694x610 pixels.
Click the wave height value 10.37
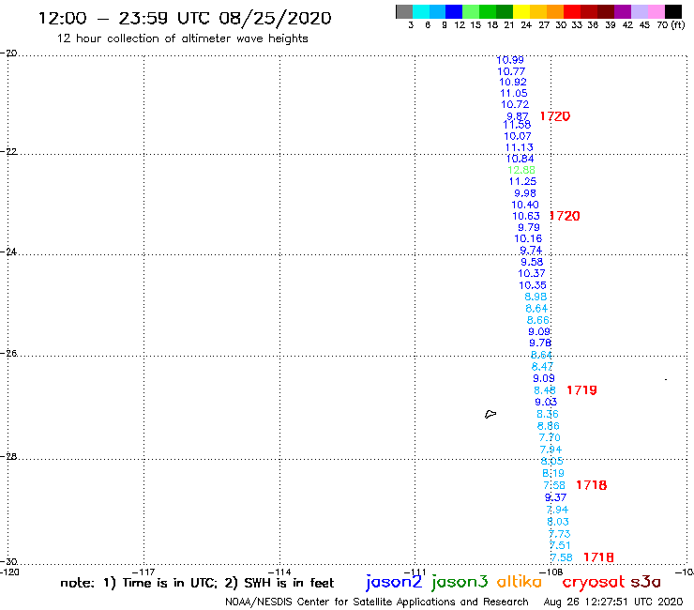click(x=532, y=274)
